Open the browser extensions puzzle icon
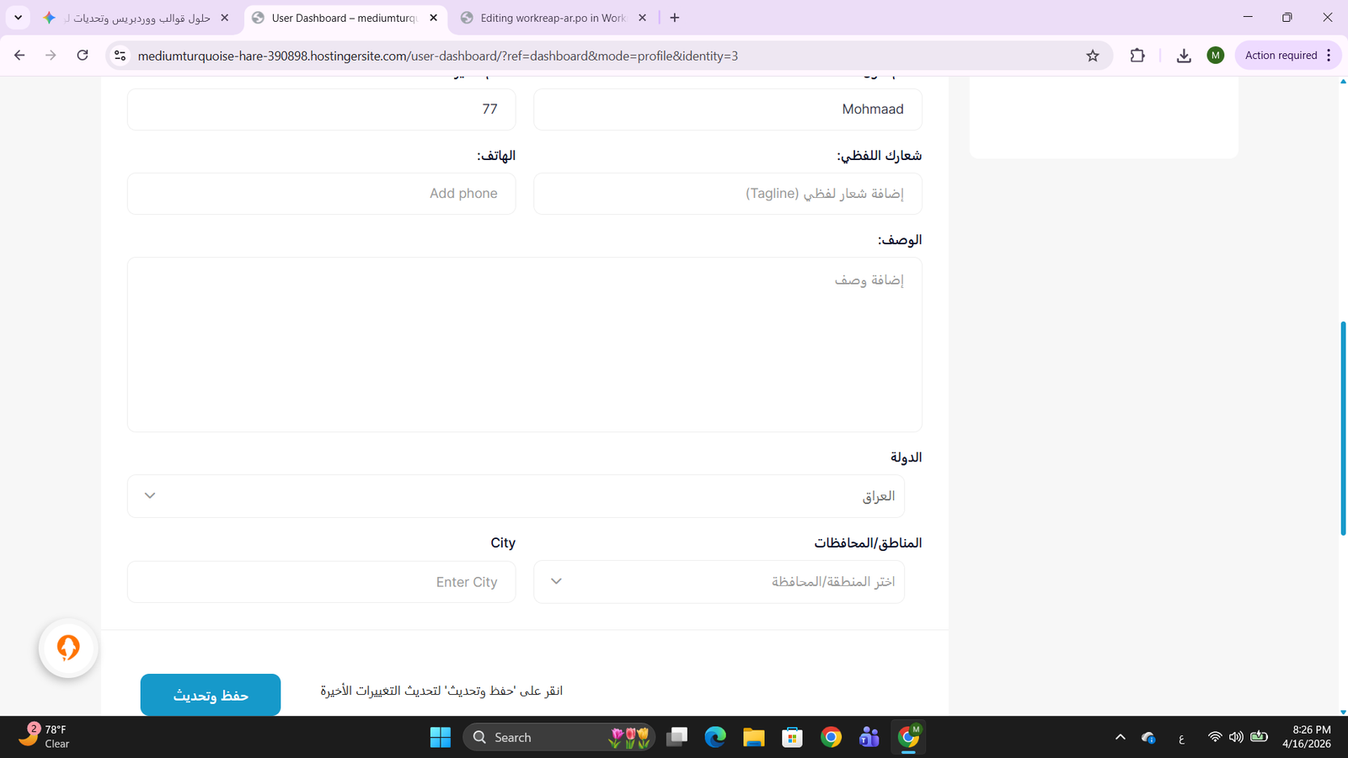 pyautogui.click(x=1137, y=56)
